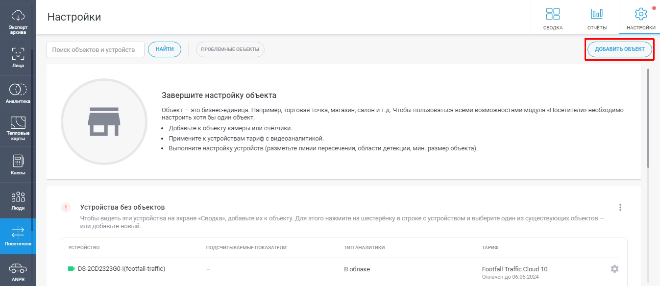Viewport: 660px width, 286px height.
Task: Click the page vertical scrollbar
Action: 649,118
